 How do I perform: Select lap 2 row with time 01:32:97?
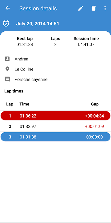[x=56, y=126]
